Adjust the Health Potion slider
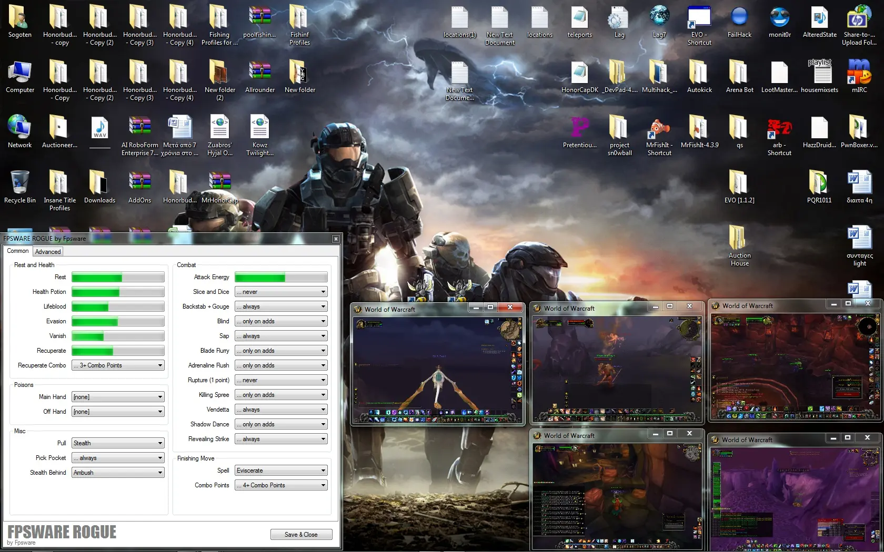The height and width of the screenshot is (552, 884). click(118, 292)
